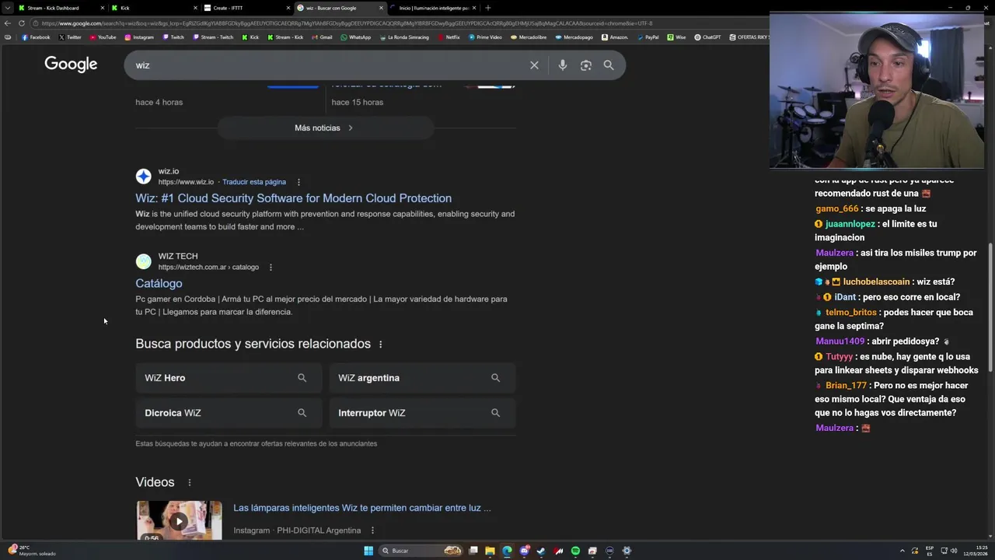Viewport: 995px width, 560px height.
Task: Clear the search box with the X
Action: pos(534,65)
